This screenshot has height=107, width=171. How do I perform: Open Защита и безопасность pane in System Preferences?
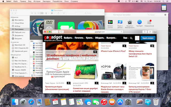point(130,24)
